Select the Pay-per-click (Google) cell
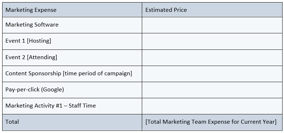This screenshot has width=284, height=133. pos(72,90)
